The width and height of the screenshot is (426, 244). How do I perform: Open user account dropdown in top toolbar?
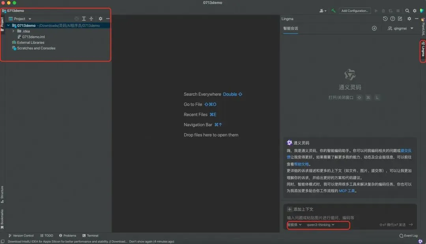tap(323, 11)
